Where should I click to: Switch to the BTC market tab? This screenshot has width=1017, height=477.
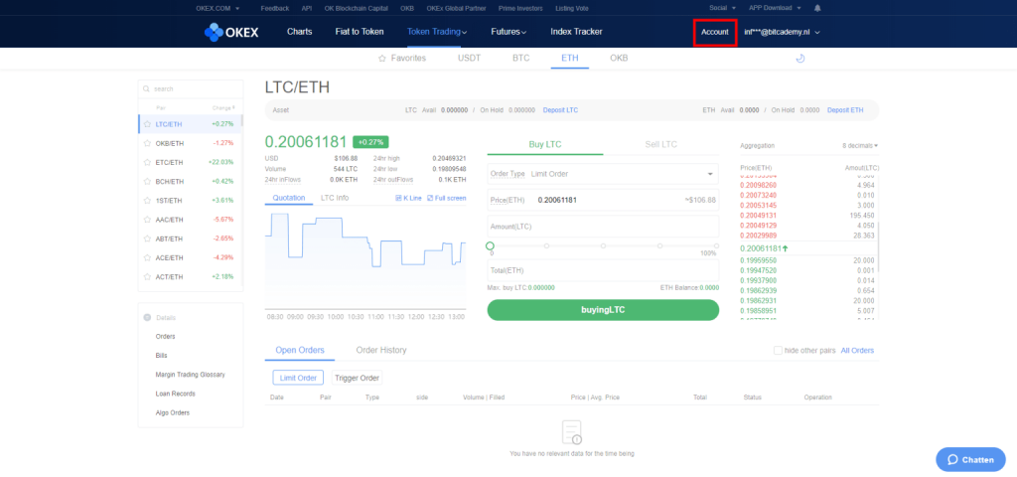(520, 59)
